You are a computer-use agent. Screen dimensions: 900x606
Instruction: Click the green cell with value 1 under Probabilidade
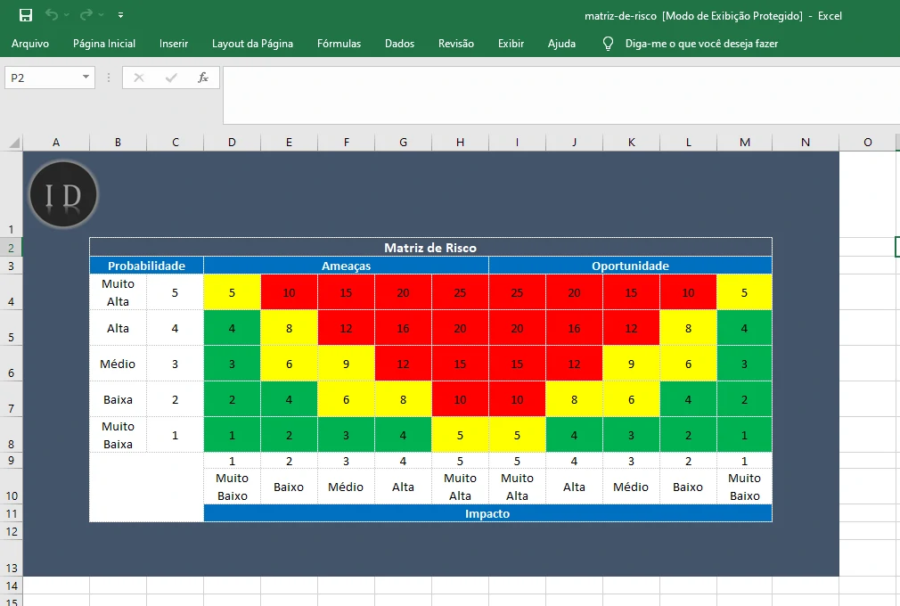[232, 435]
